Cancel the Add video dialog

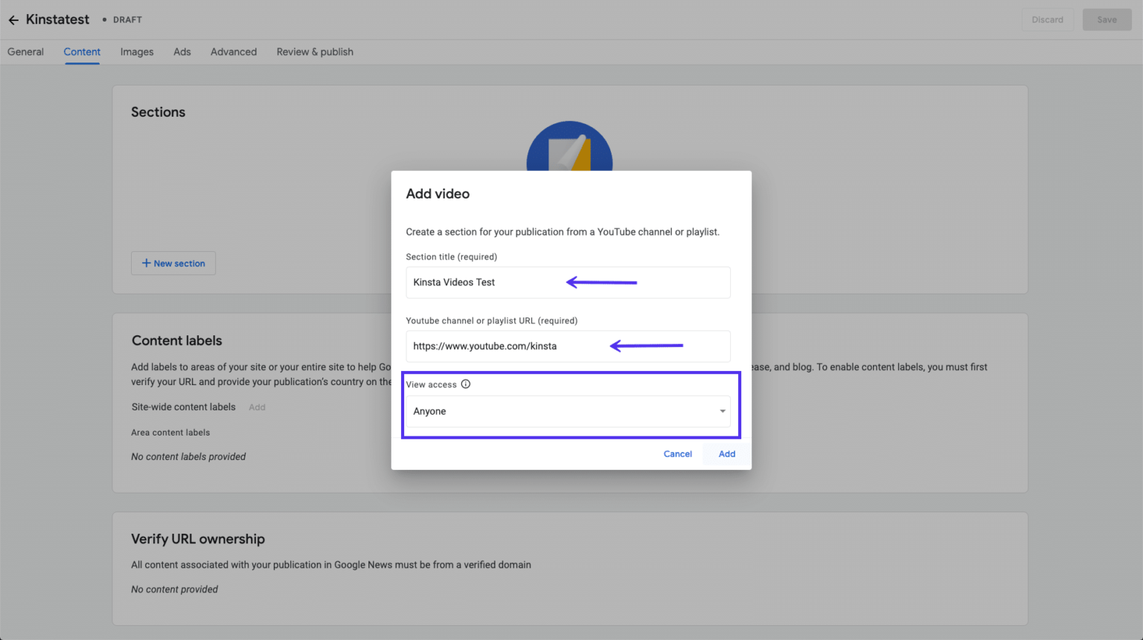pyautogui.click(x=677, y=453)
